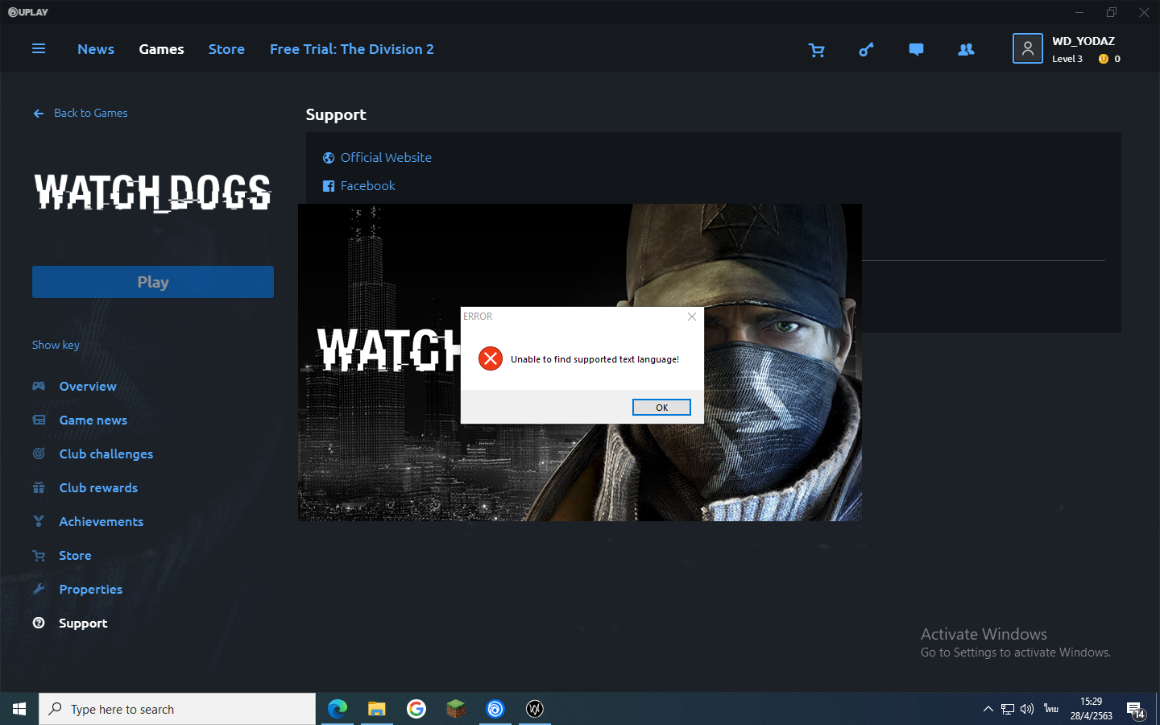Show hidden system tray icons
The image size is (1160, 725).
coord(988,709)
